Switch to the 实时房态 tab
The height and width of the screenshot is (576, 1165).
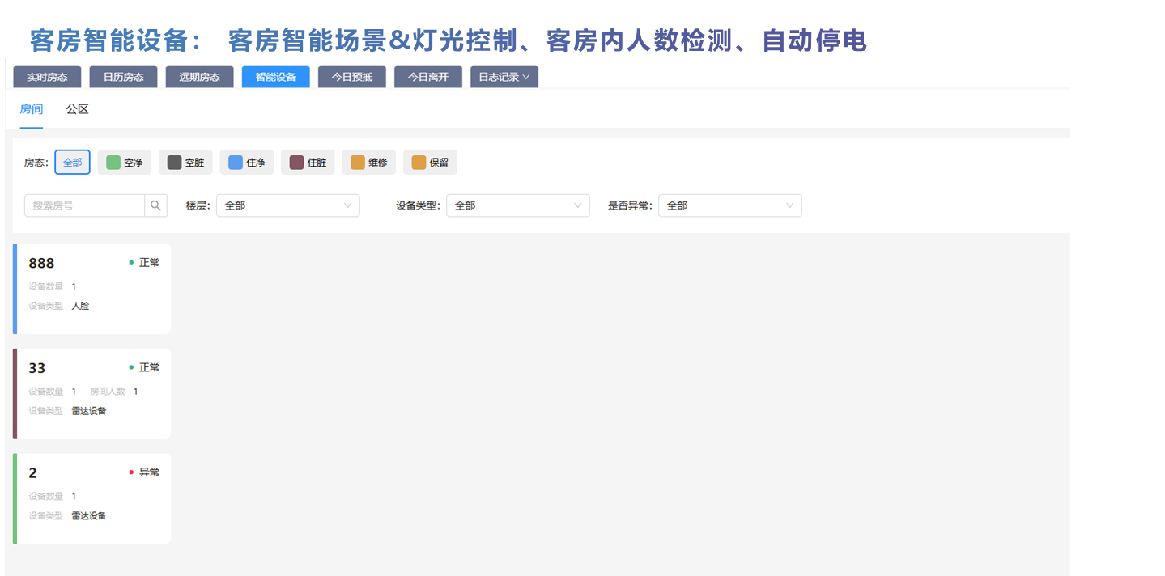click(x=47, y=77)
